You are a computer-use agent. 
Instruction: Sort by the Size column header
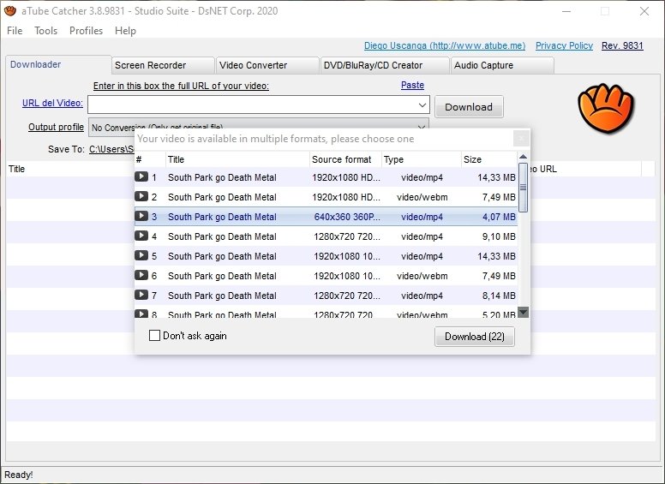[x=489, y=159]
